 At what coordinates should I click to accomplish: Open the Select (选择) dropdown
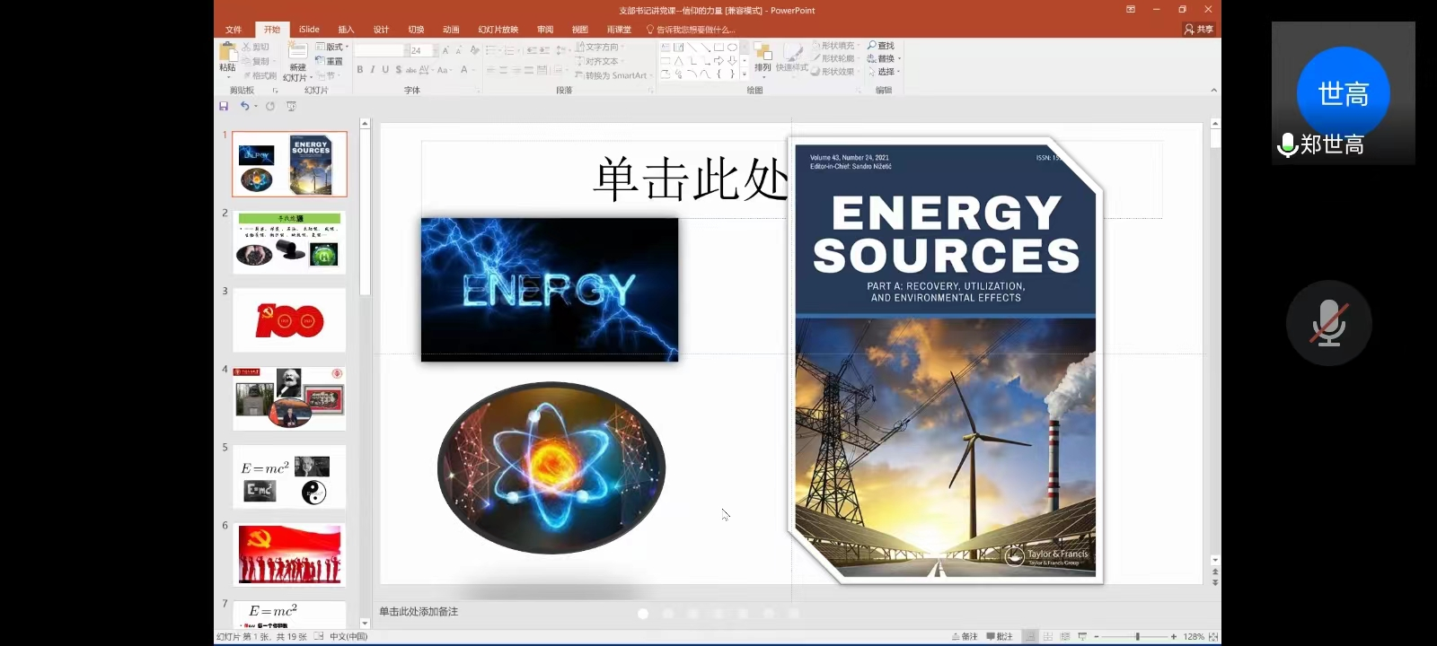click(x=884, y=72)
